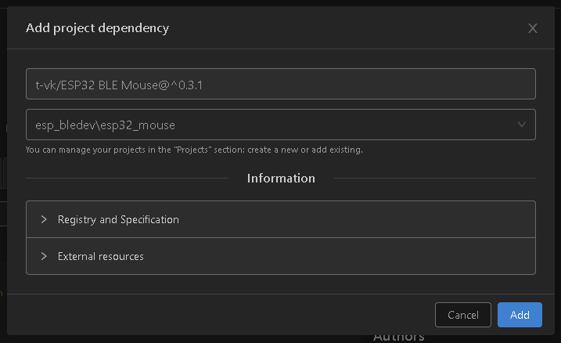Focus the library specification input field
The image size is (561, 343).
(280, 84)
